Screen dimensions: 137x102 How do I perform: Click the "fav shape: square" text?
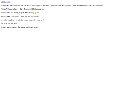(x=27, y=20)
